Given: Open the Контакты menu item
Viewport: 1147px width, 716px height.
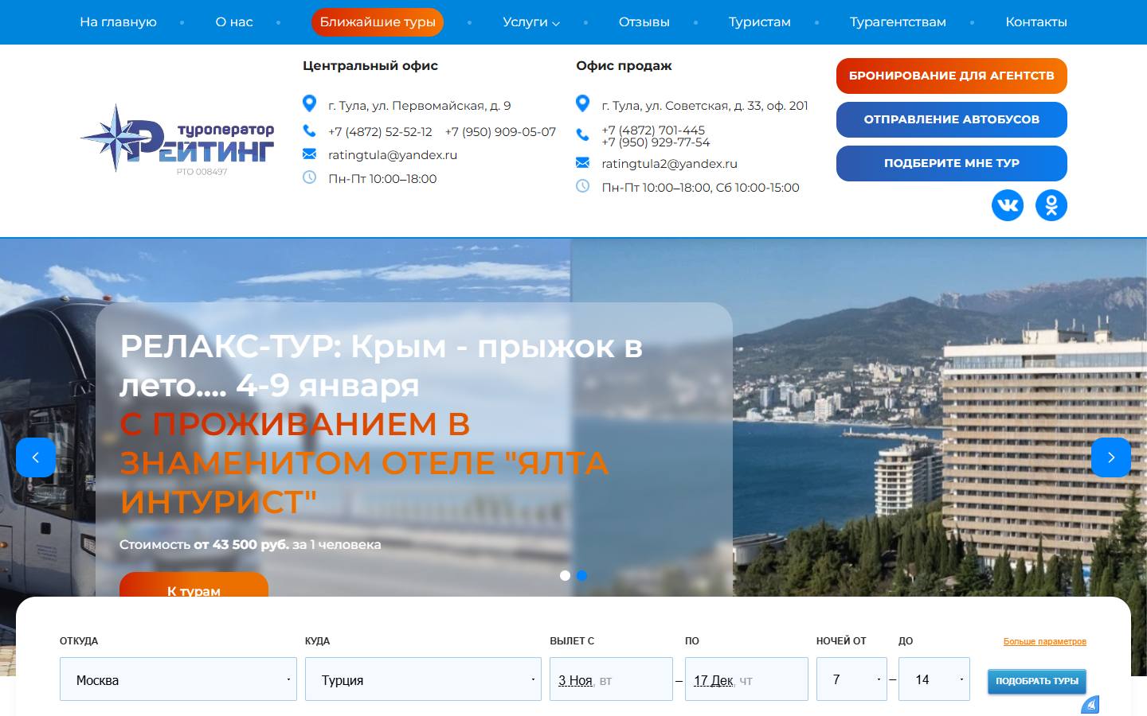Looking at the screenshot, I should pos(1036,22).
